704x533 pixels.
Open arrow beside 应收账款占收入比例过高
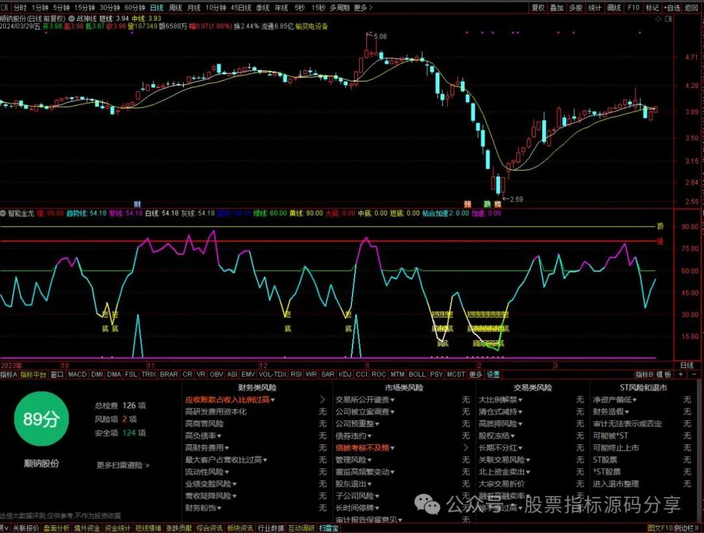point(323,399)
